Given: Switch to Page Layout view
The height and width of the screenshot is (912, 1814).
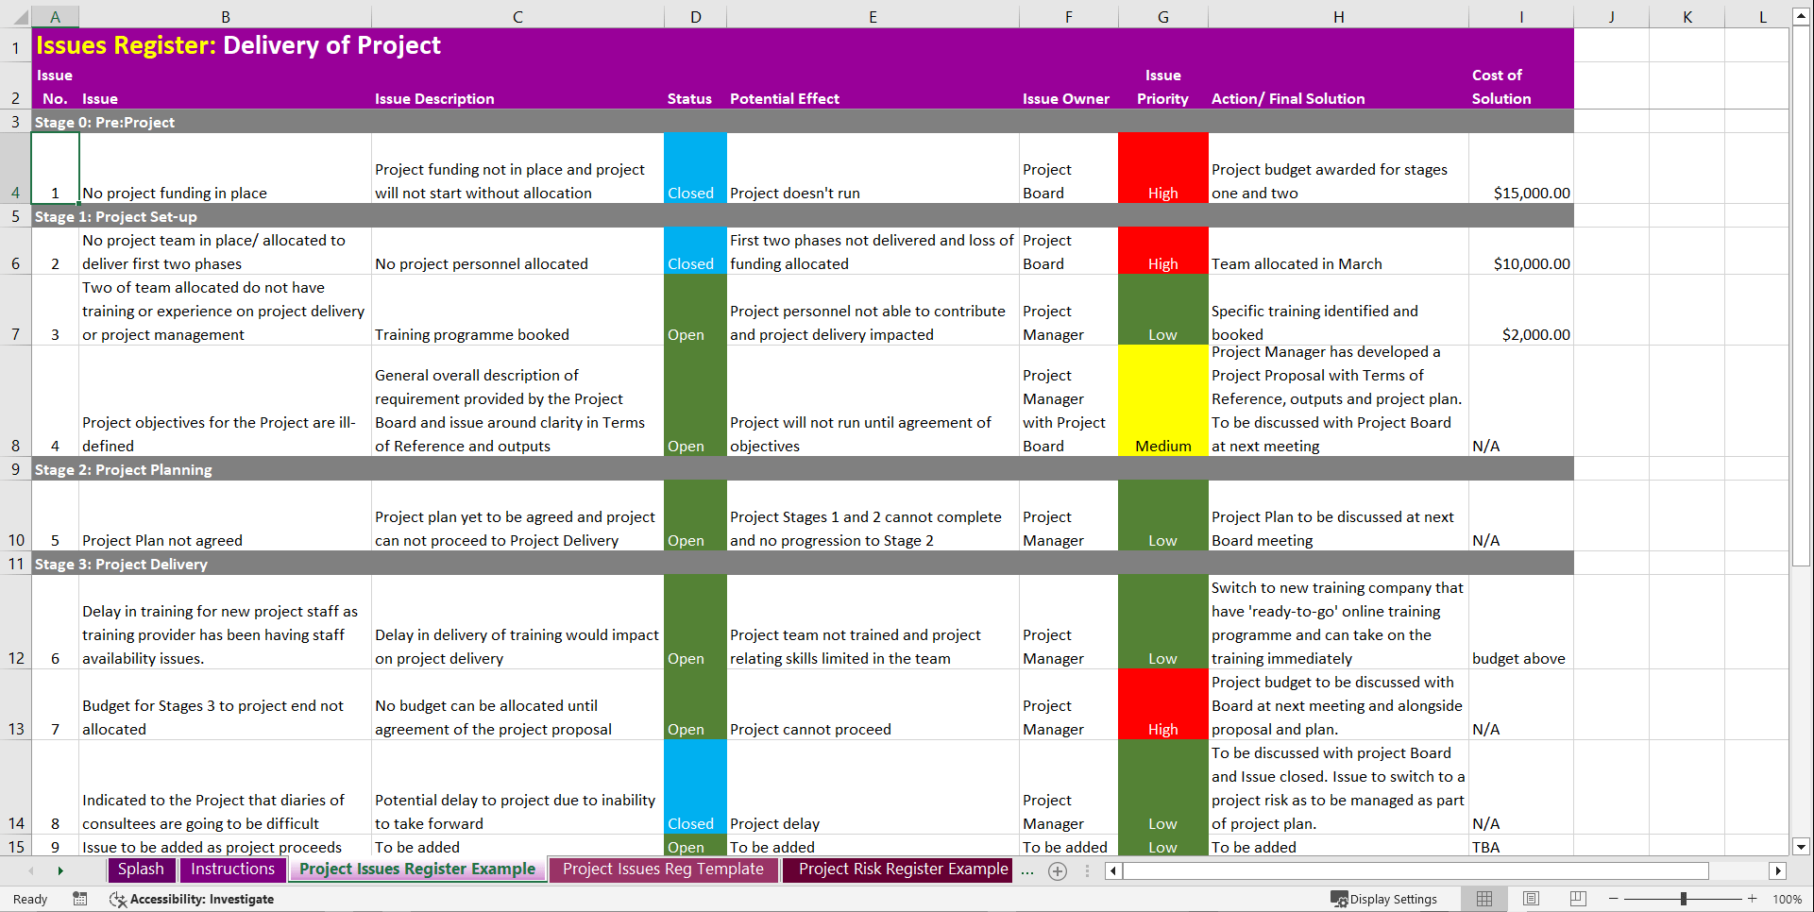Looking at the screenshot, I should point(1531,899).
